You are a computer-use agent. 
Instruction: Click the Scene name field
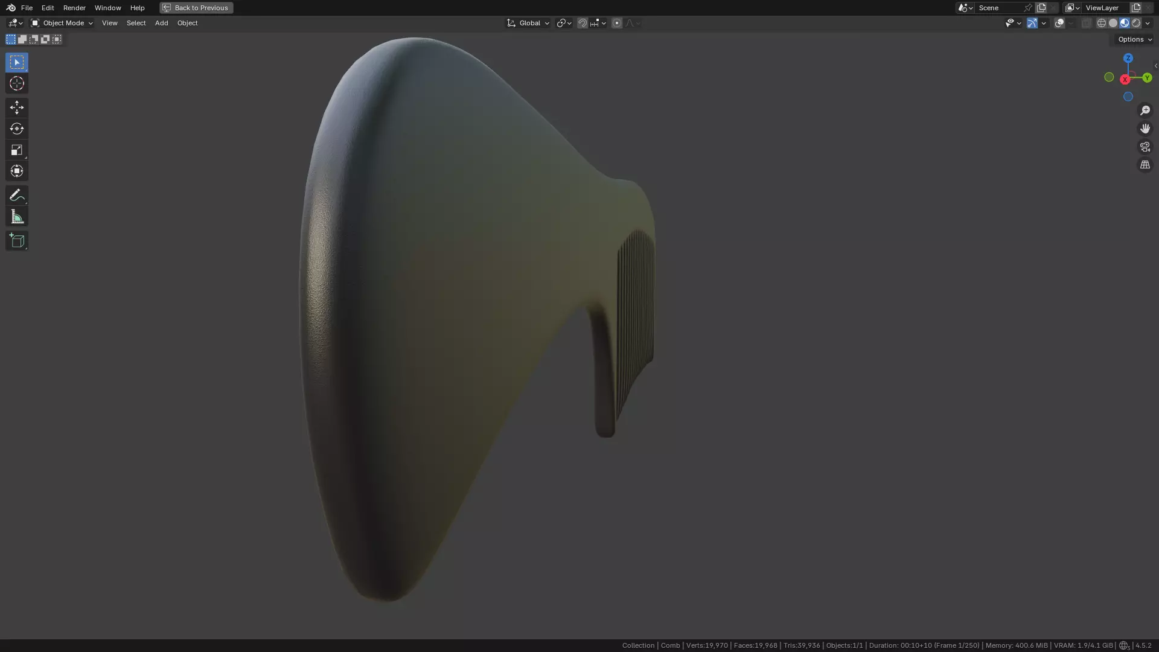click(998, 8)
